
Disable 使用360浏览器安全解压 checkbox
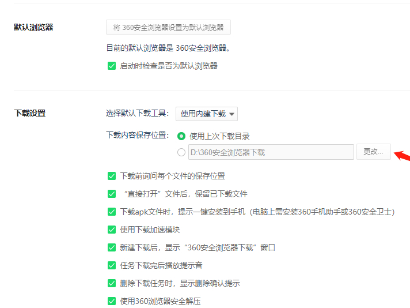[x=112, y=301]
